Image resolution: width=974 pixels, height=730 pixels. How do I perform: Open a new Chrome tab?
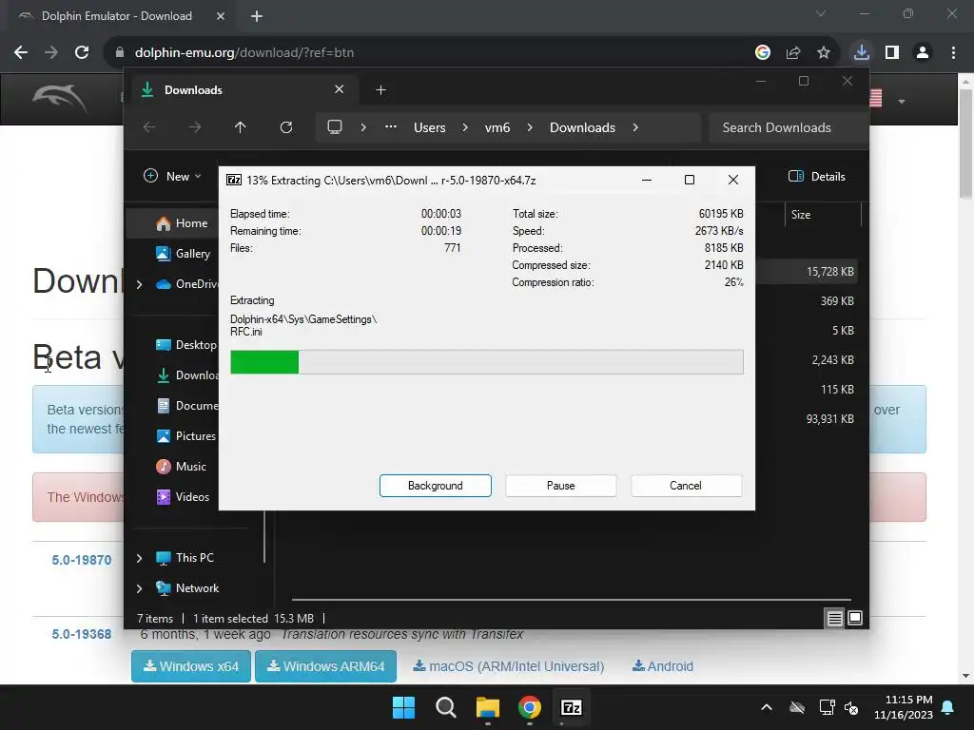(257, 16)
